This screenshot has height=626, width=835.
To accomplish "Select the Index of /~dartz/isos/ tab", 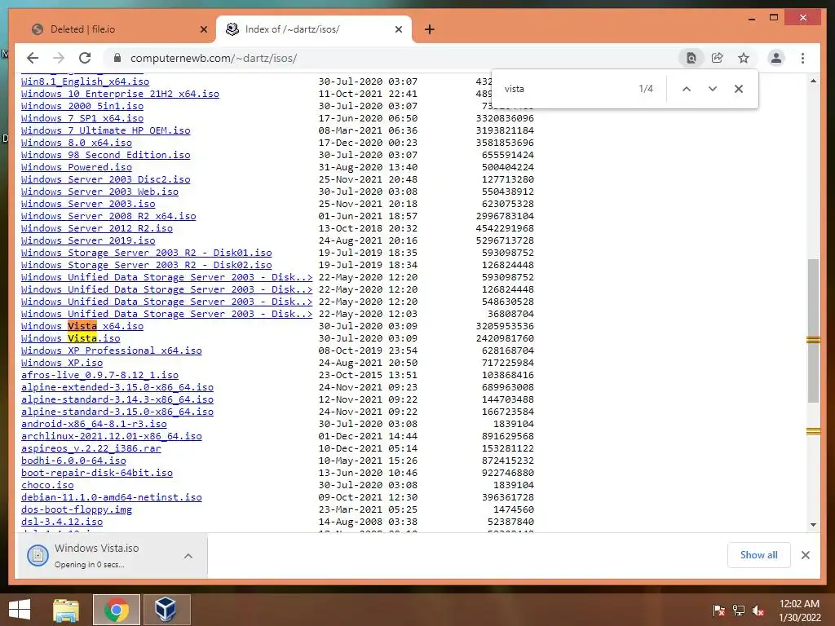I will tap(314, 29).
